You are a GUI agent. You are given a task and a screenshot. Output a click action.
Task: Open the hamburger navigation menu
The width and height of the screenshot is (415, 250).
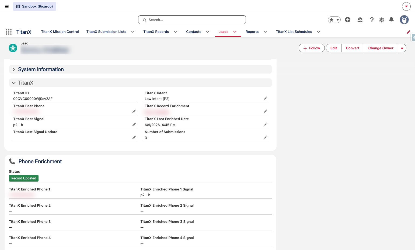click(x=7, y=6)
